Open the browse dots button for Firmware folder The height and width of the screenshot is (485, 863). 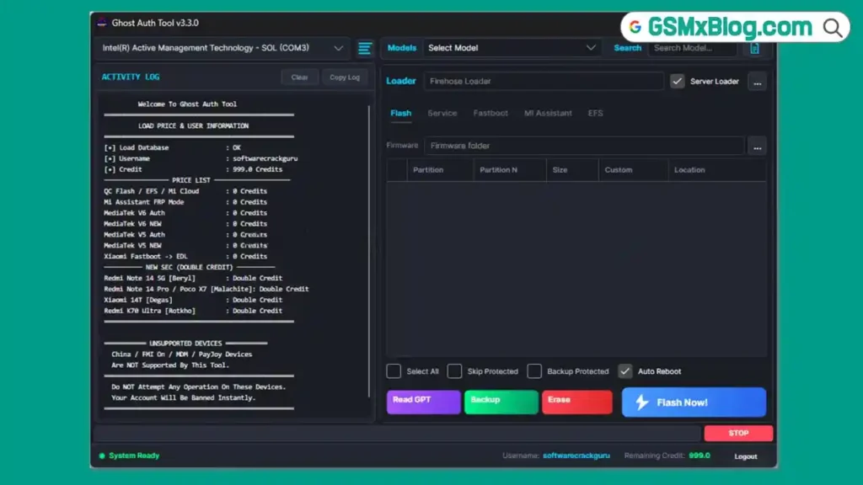[x=758, y=147]
